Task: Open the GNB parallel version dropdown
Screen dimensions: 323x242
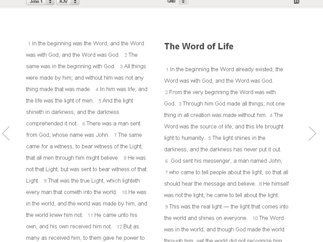Action: [177, 2]
